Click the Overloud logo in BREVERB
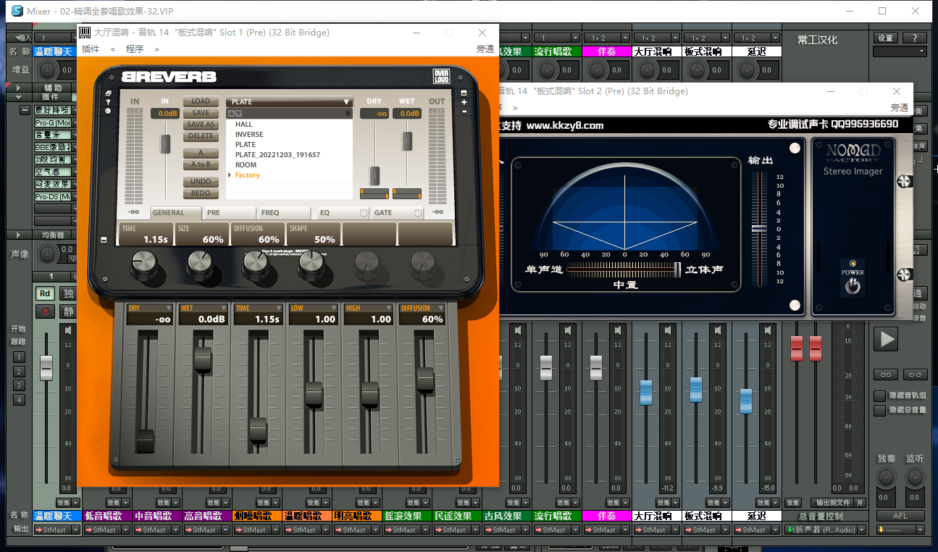This screenshot has height=552, width=938. pos(441,76)
